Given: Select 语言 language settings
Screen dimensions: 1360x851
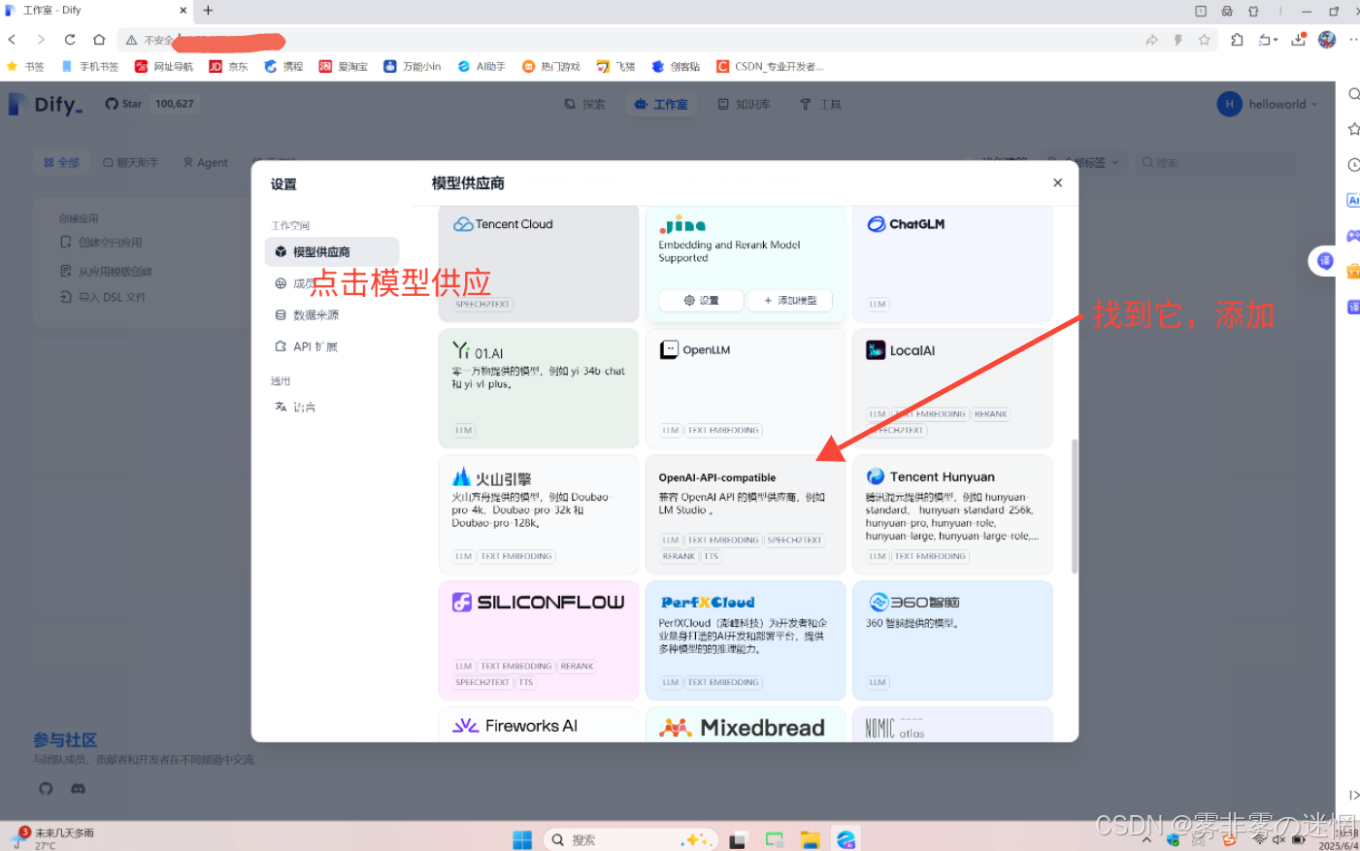Looking at the screenshot, I should point(304,408).
